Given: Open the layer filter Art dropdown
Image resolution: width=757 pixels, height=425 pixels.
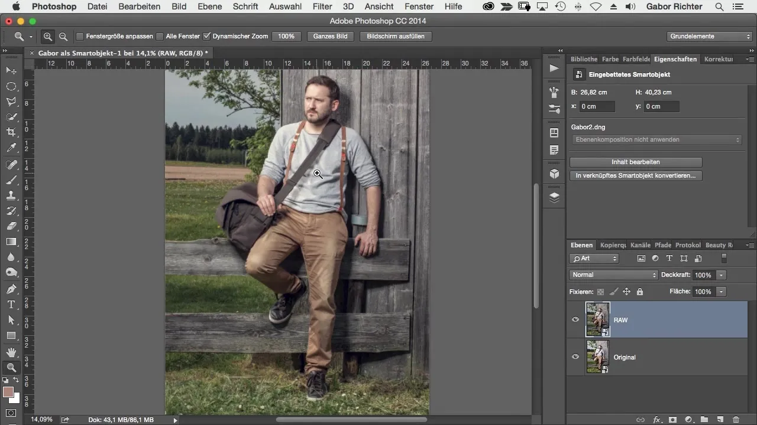Looking at the screenshot, I should click(x=594, y=259).
